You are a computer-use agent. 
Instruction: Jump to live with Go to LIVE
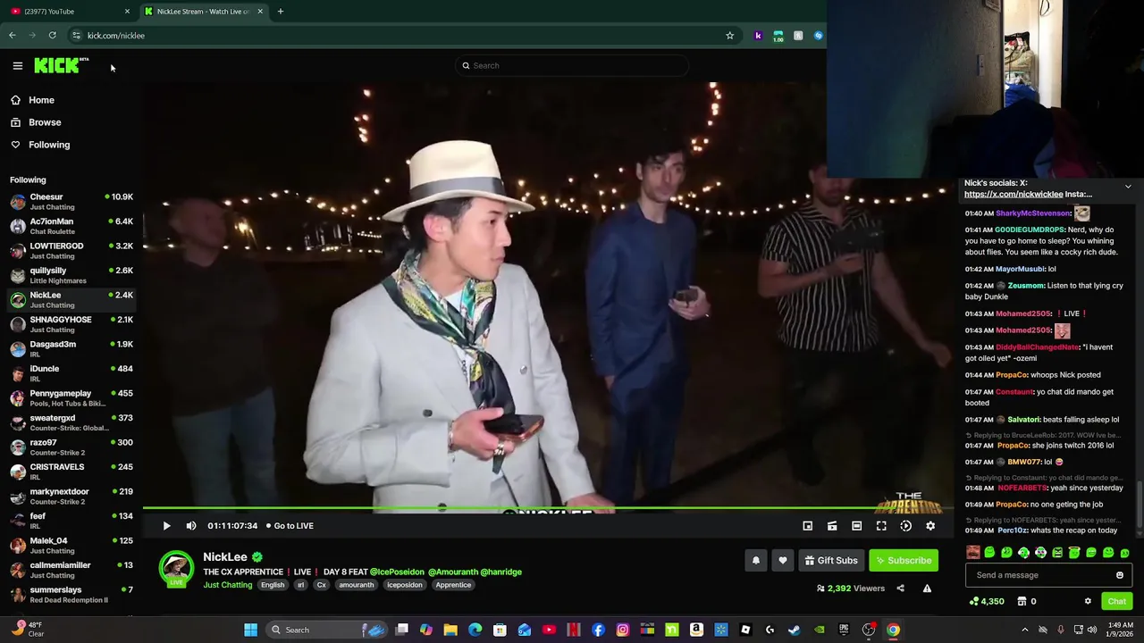point(290,526)
